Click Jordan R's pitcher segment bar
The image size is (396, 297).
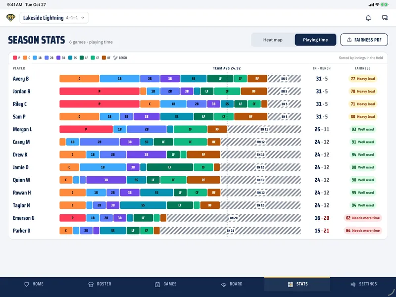click(x=99, y=92)
